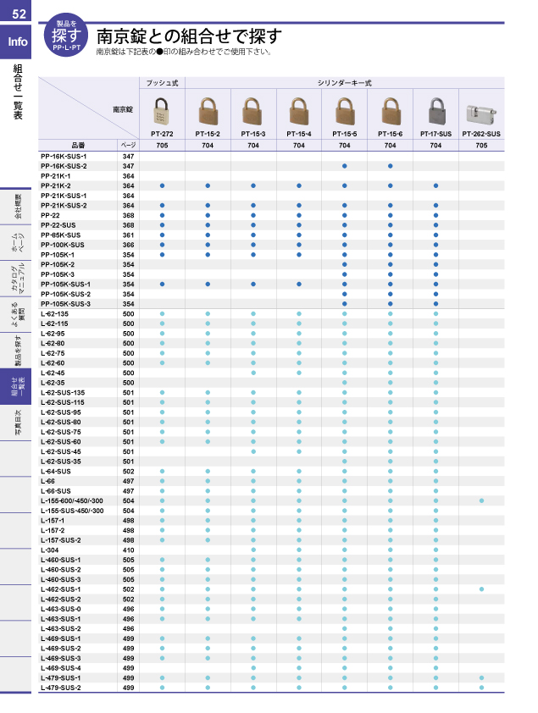Open the PT-15-4 padlock image
This screenshot has height=713, width=538.
click(x=299, y=111)
